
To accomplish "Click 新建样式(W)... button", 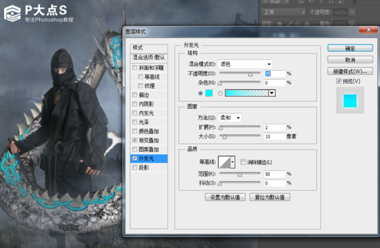I will (350, 72).
